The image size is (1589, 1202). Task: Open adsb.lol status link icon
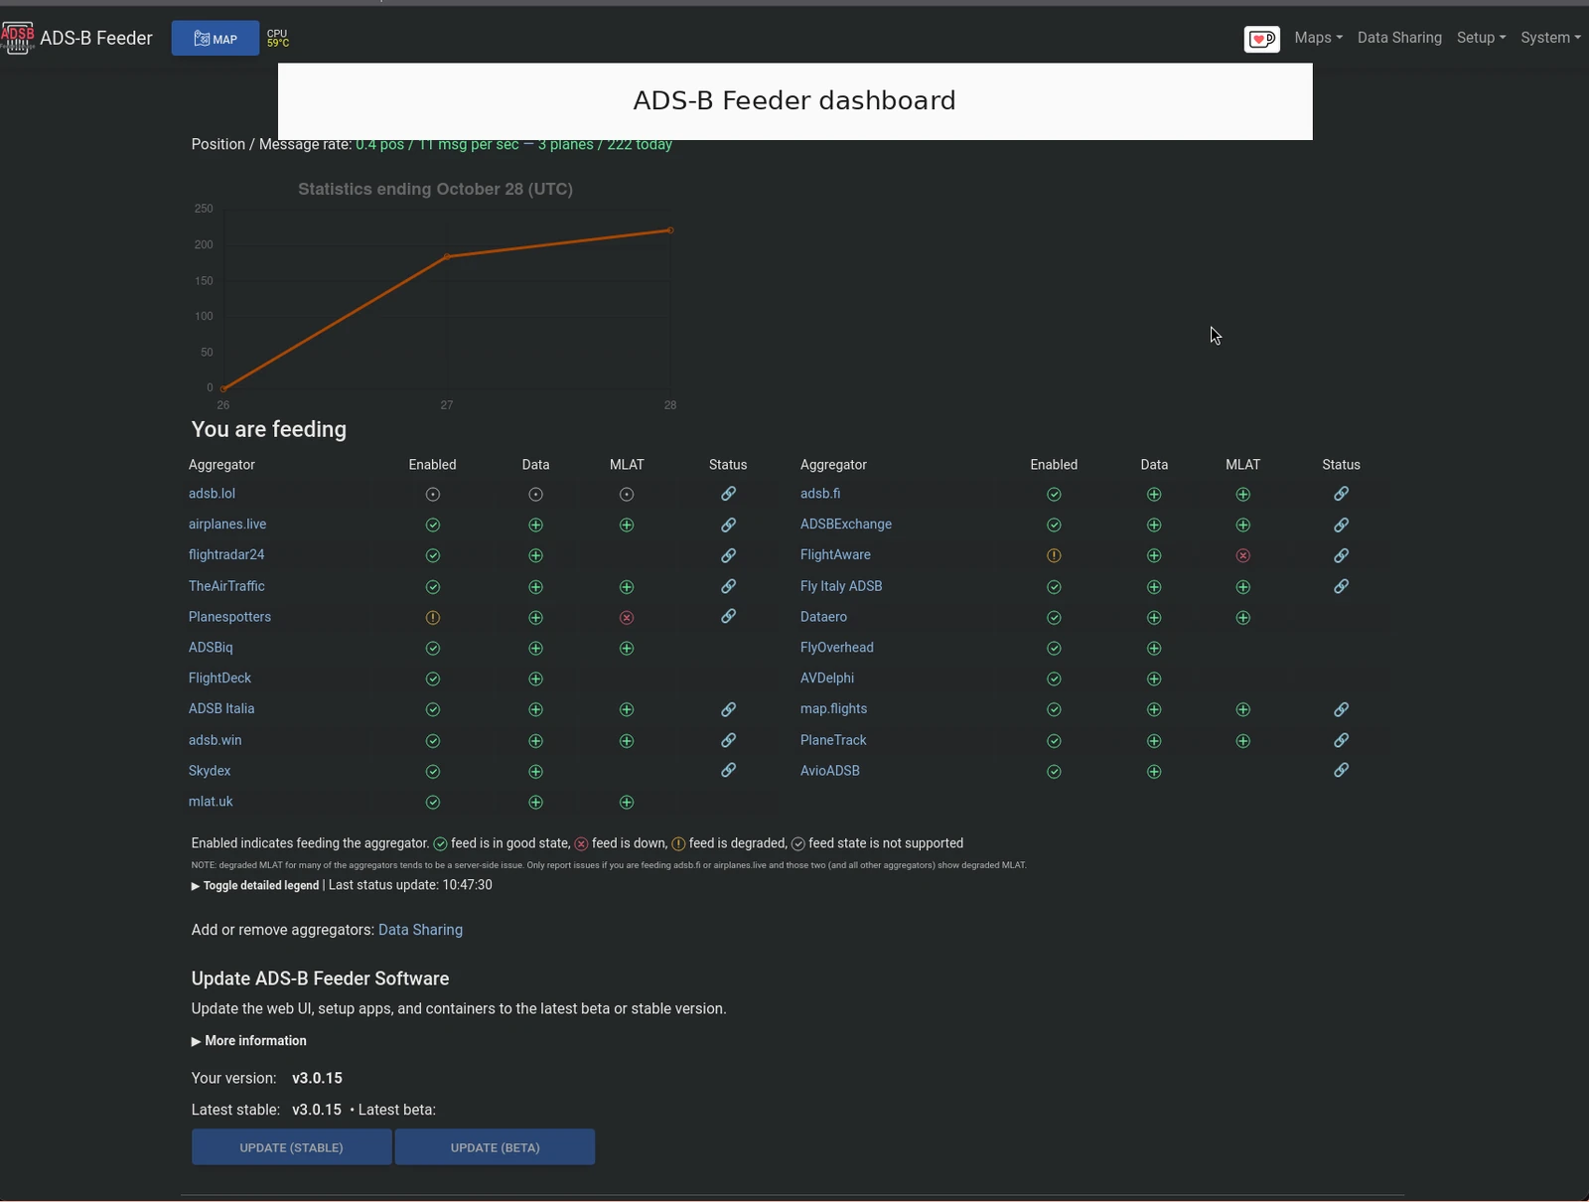tap(728, 494)
